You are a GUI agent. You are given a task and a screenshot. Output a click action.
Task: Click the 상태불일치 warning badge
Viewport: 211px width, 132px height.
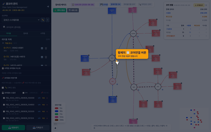pos(199,5)
